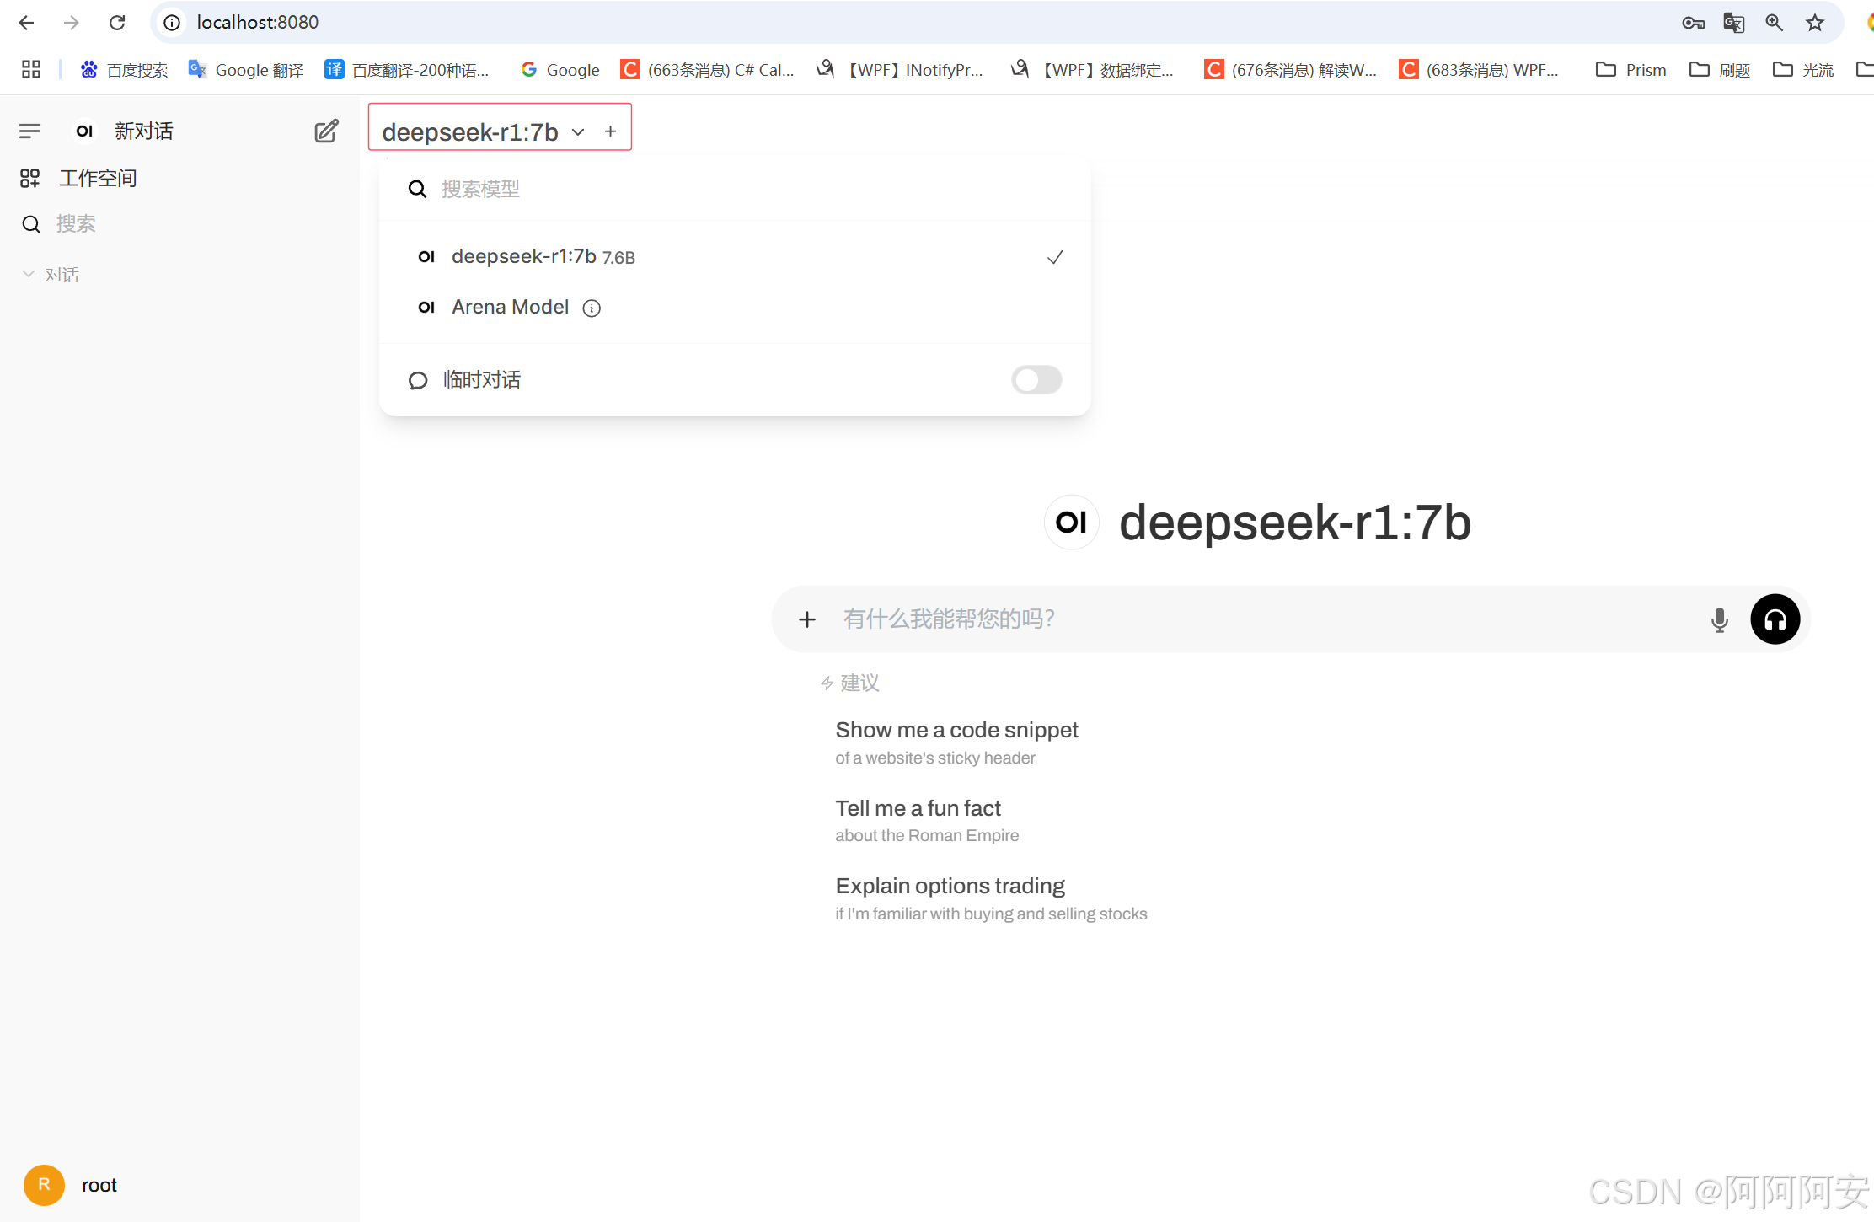The image size is (1874, 1222).
Task: Choose 'Show me a code snippet' suggestion
Action: pos(956,742)
